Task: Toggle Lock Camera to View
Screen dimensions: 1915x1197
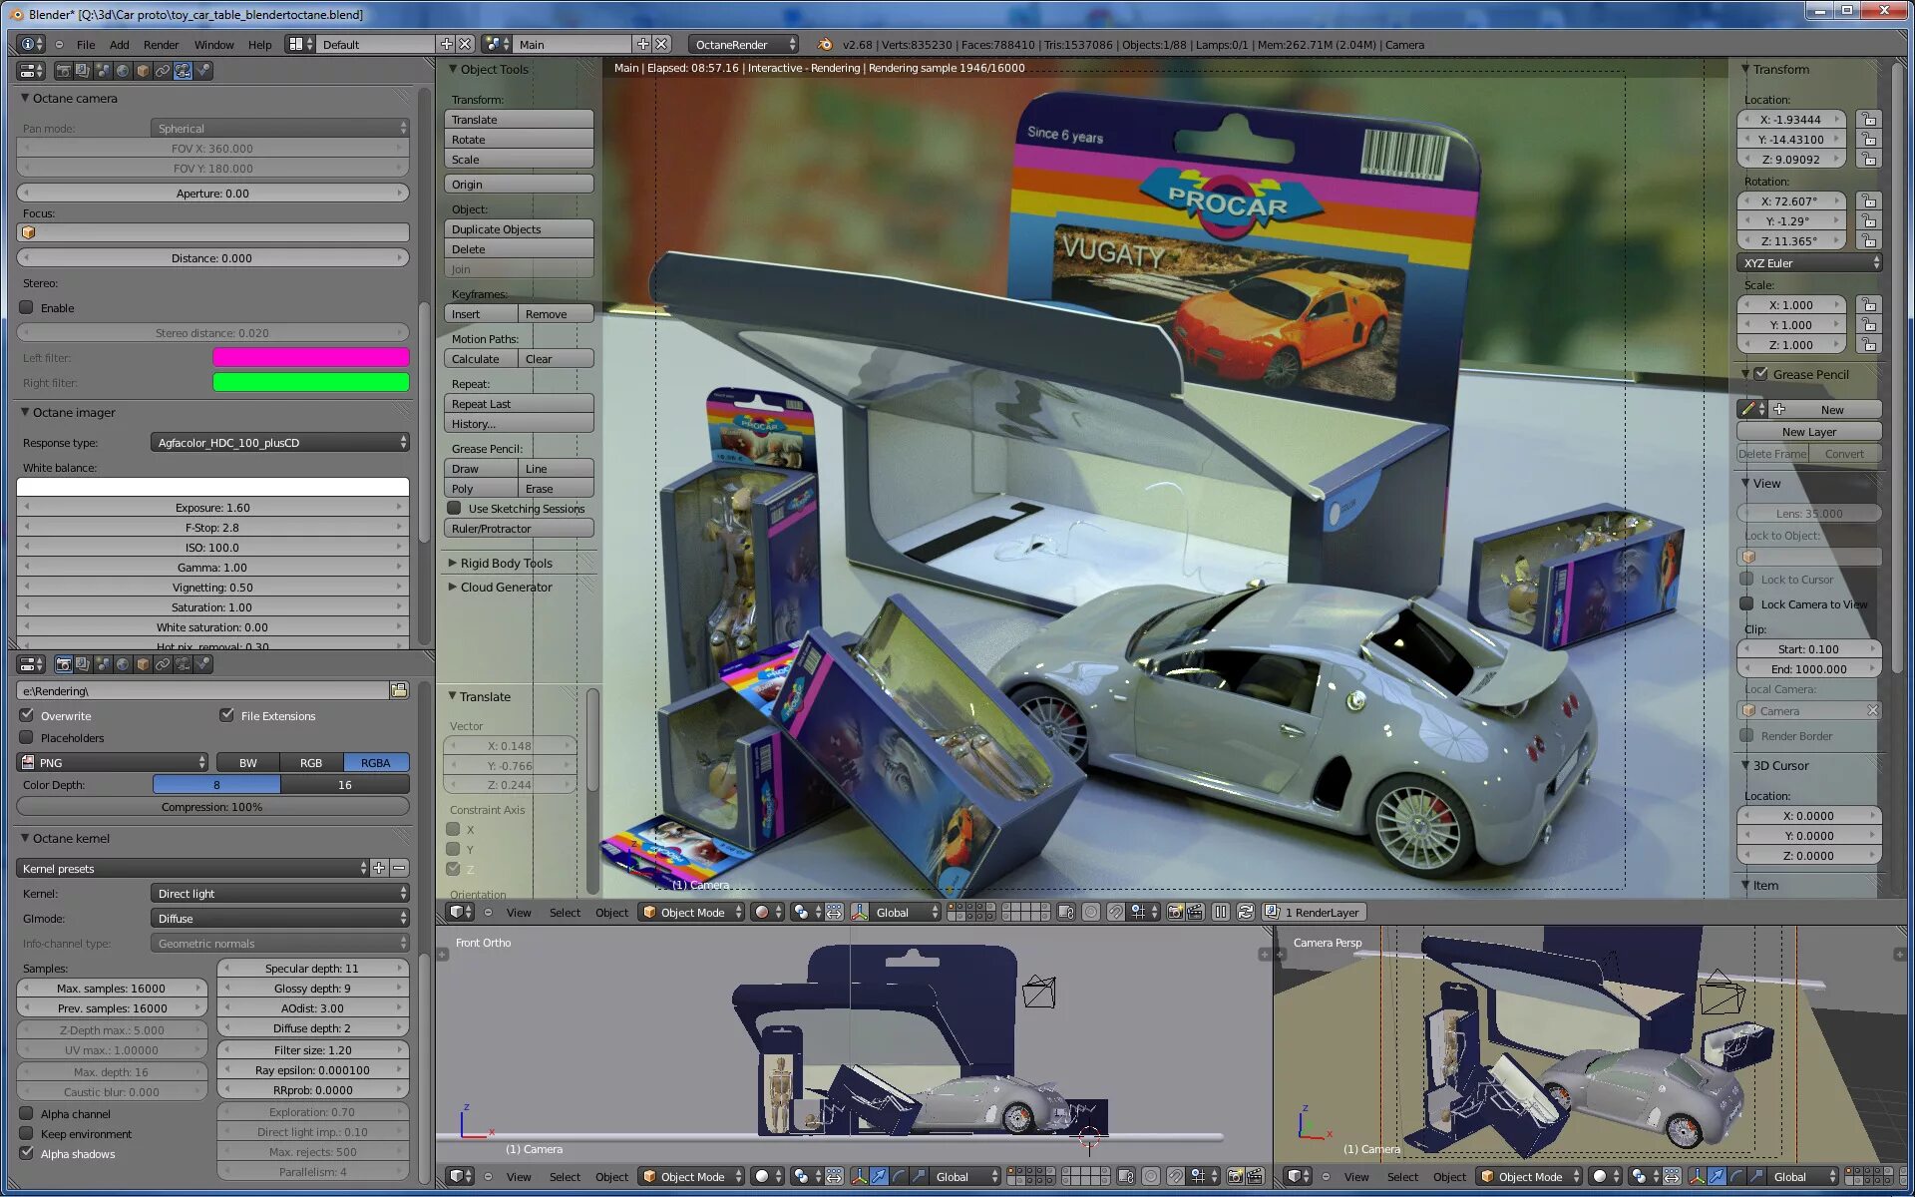Action: click(1746, 604)
